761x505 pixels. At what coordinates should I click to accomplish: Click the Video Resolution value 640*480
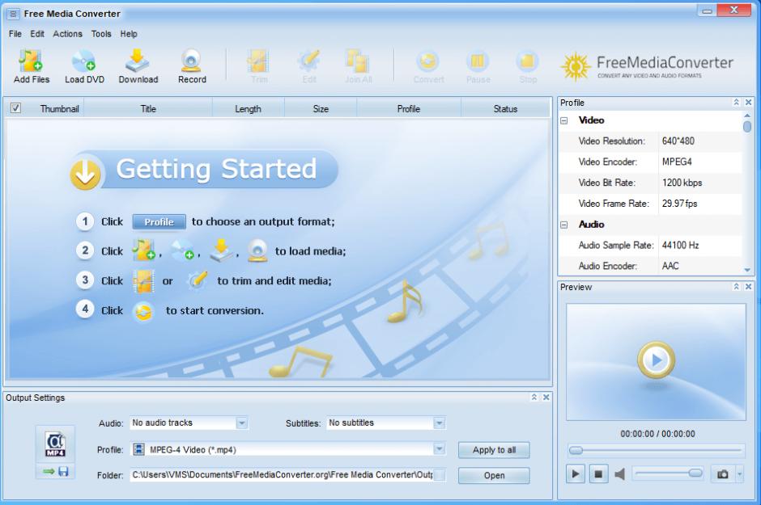tap(678, 141)
